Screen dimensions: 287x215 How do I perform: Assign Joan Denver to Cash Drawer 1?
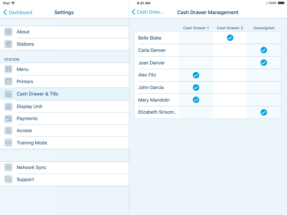tap(196, 63)
